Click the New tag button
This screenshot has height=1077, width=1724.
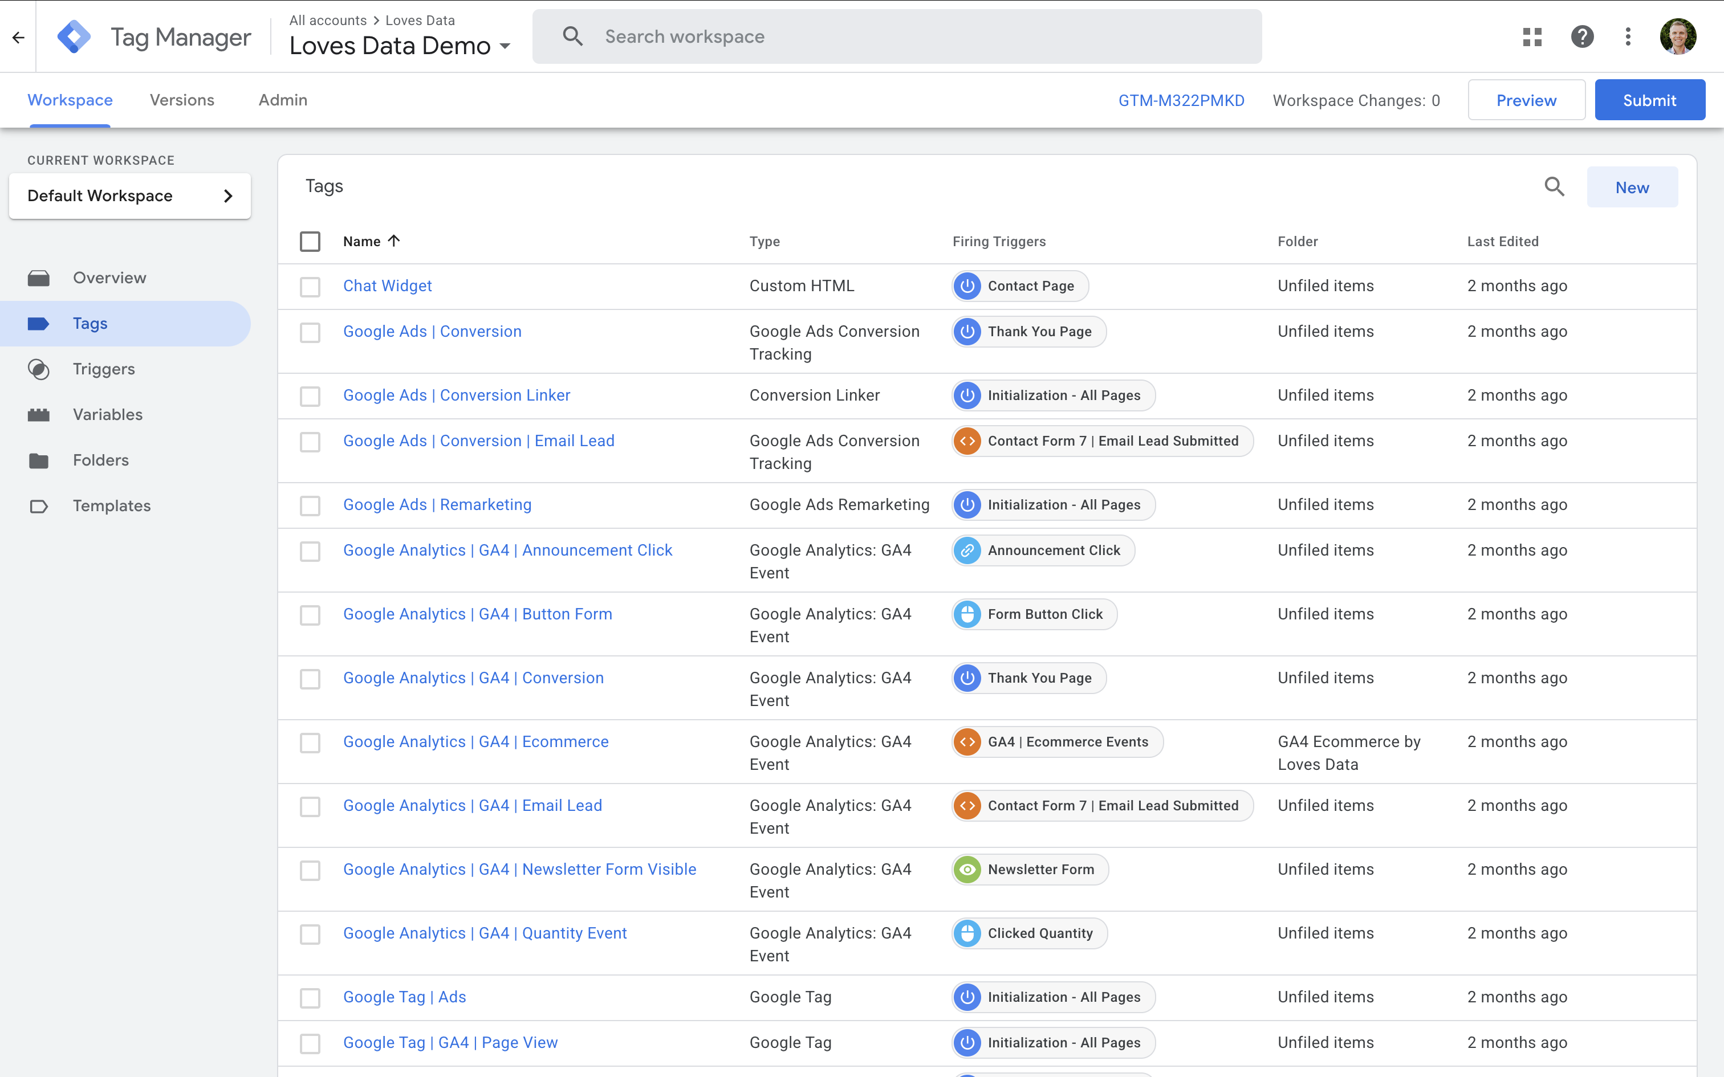pos(1632,187)
